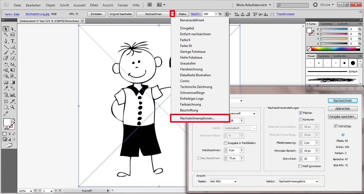The image size is (364, 194).
Task: Pick a color from the spectrum bar
Action: (333, 48)
